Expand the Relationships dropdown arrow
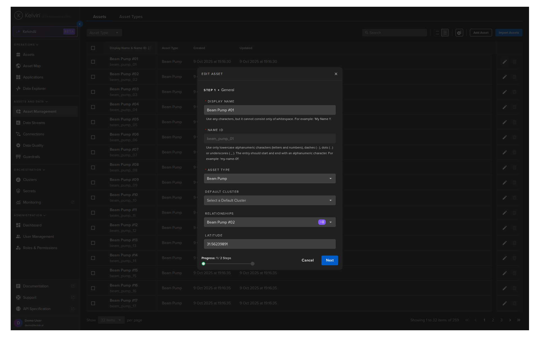This screenshot has width=540, height=337. [x=330, y=222]
